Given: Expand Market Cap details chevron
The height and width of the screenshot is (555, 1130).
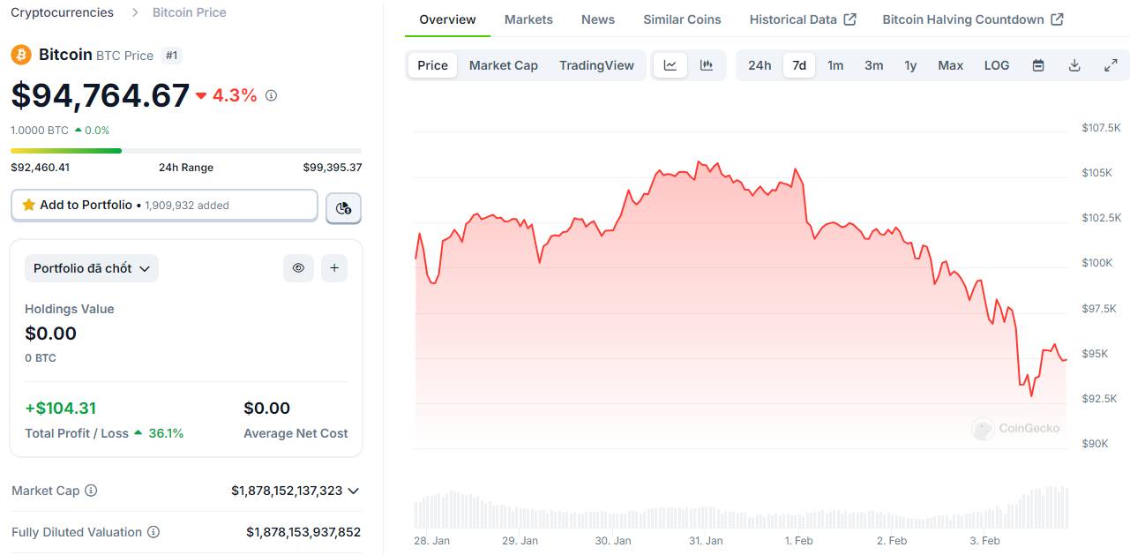Looking at the screenshot, I should pyautogui.click(x=354, y=491).
